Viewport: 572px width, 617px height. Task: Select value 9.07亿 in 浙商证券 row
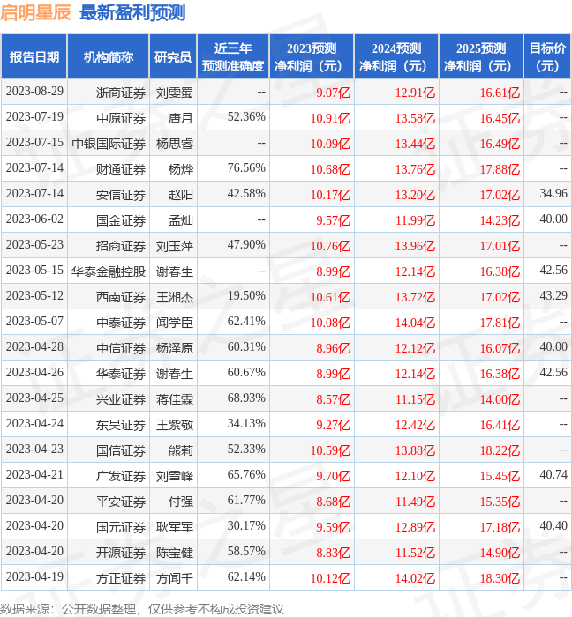(x=334, y=93)
